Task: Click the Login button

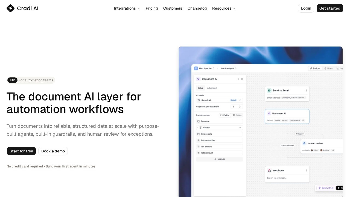Action: [x=306, y=8]
